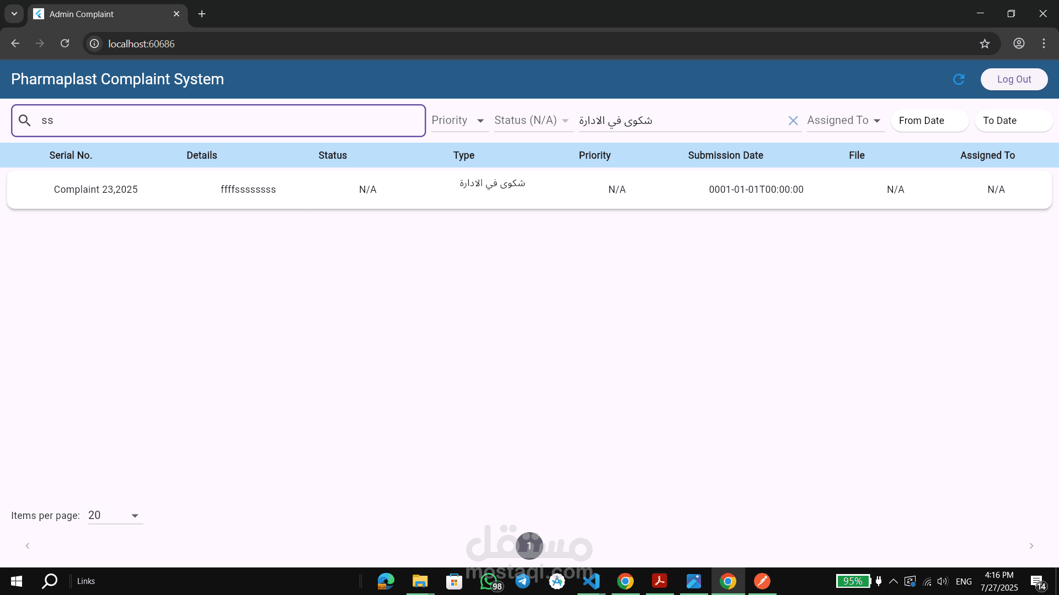Switch to the Admin Complaint tab

108,14
